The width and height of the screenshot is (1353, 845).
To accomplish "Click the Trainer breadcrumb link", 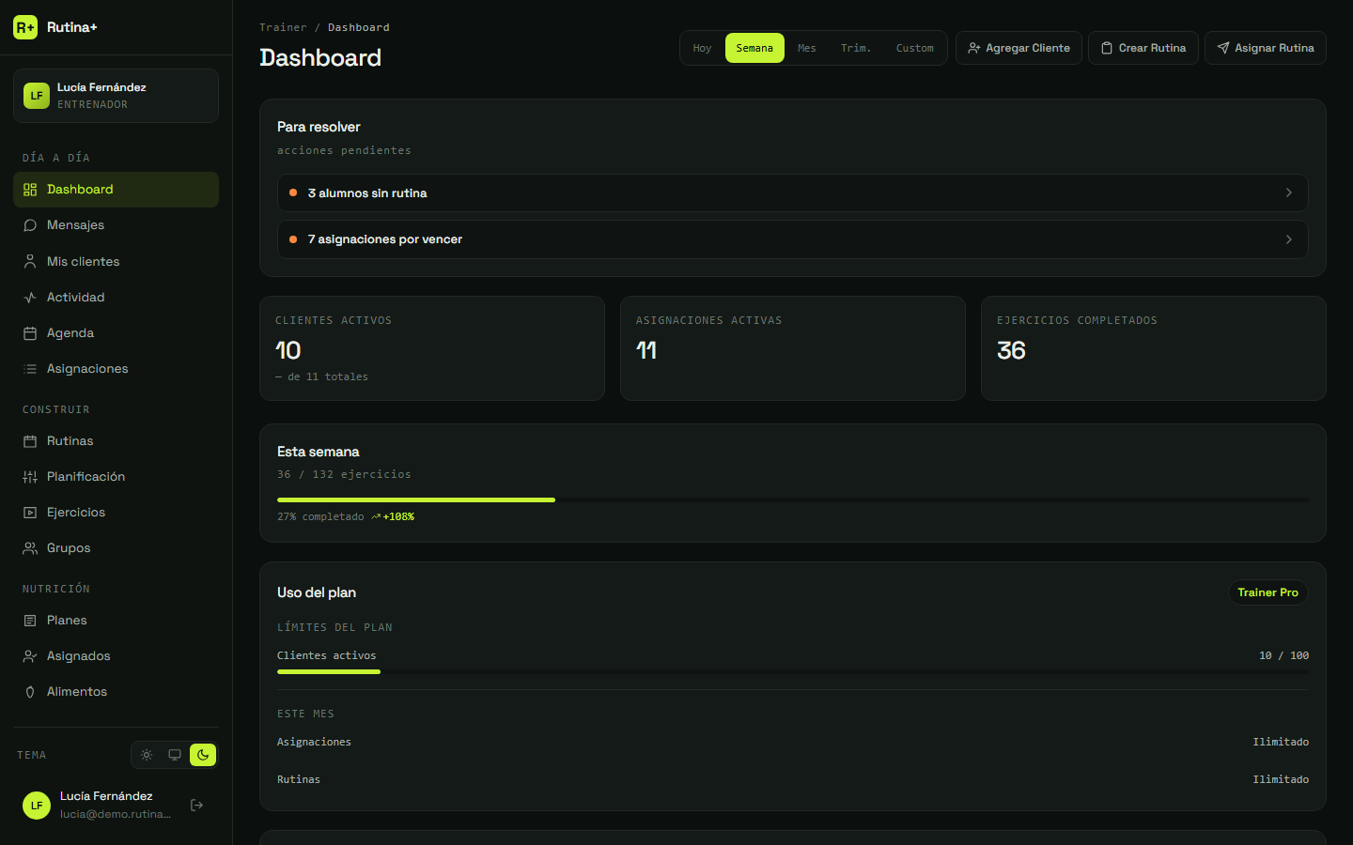I will pos(283,27).
